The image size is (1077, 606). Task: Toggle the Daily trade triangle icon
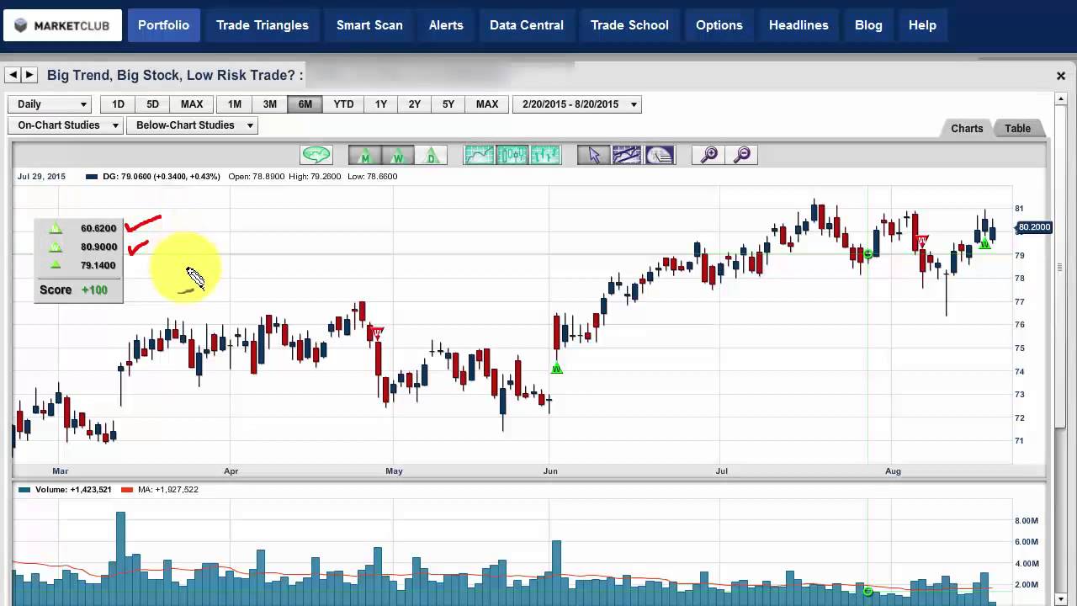pyautogui.click(x=431, y=155)
